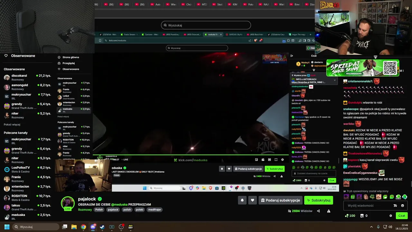Click the @meduska mention in stream title
Screen dimensions: 412x232
point(119,205)
